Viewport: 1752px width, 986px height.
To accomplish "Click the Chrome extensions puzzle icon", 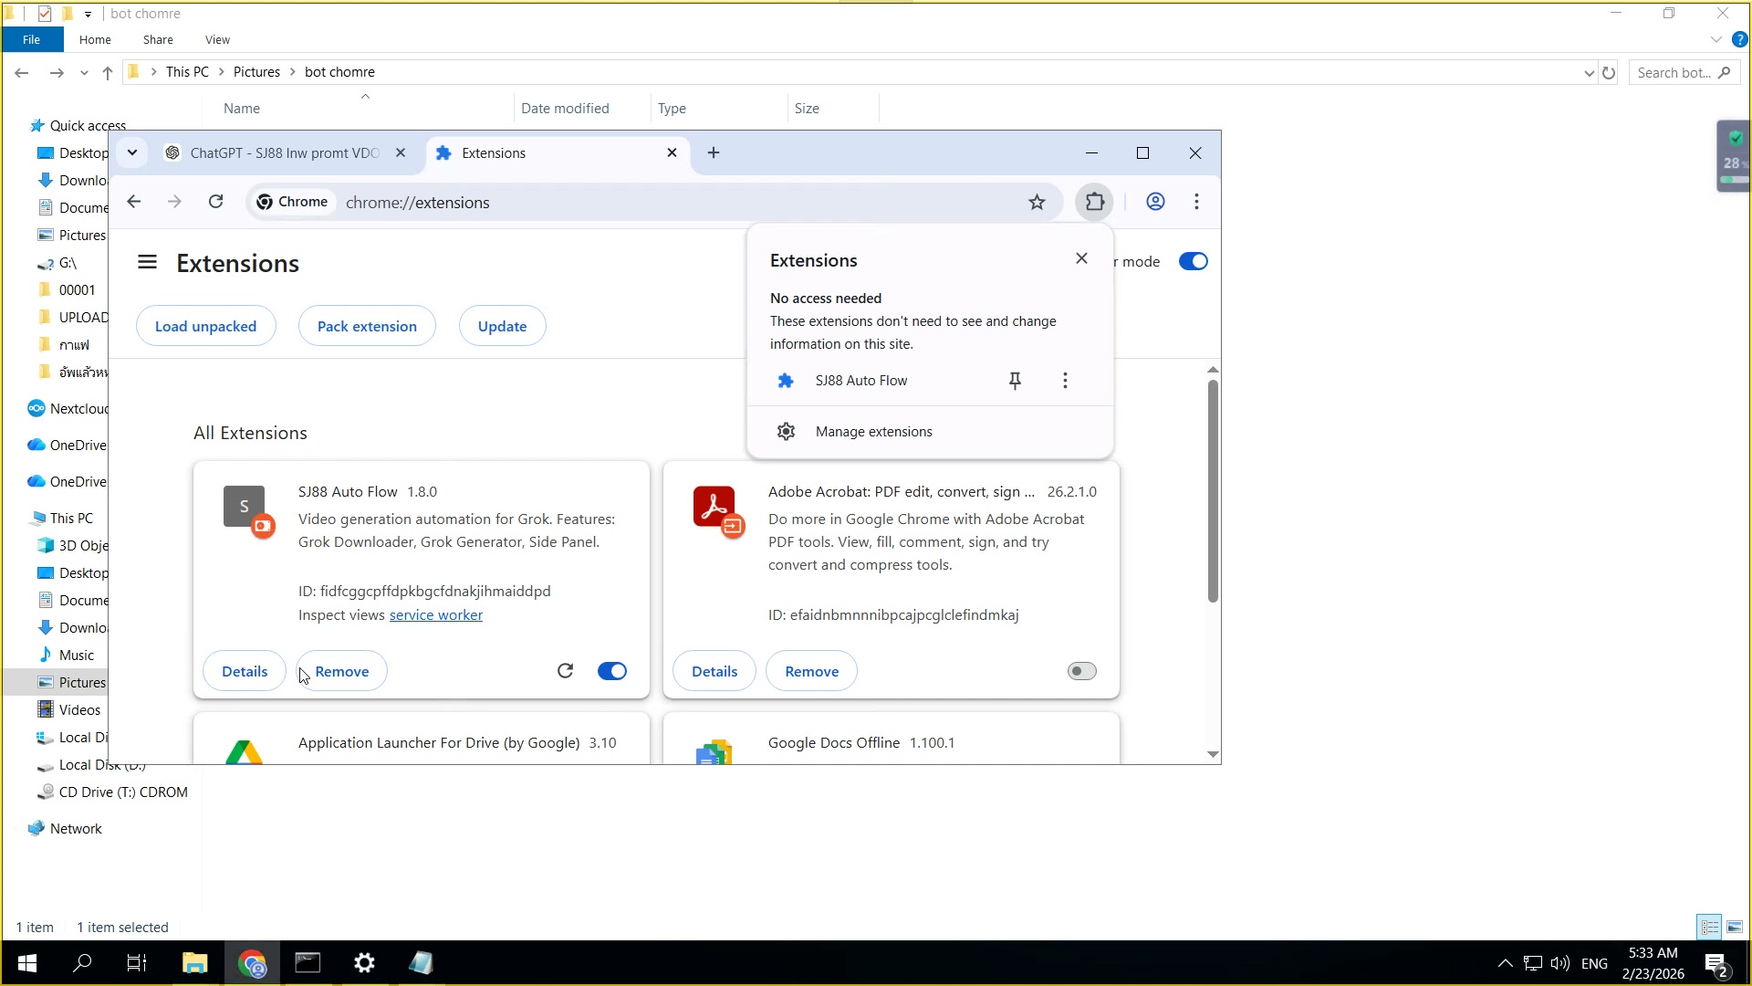I will 1094,202.
